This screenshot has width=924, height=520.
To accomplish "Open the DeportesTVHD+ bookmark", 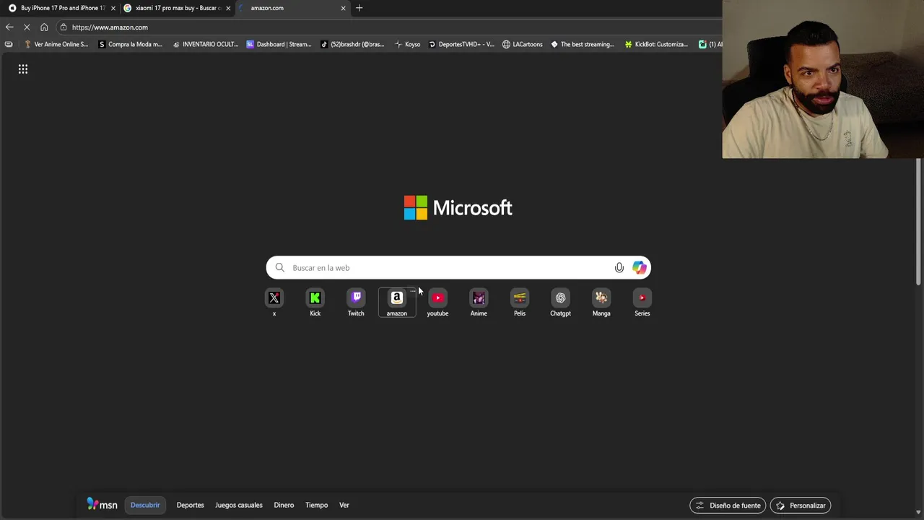I will tap(461, 44).
